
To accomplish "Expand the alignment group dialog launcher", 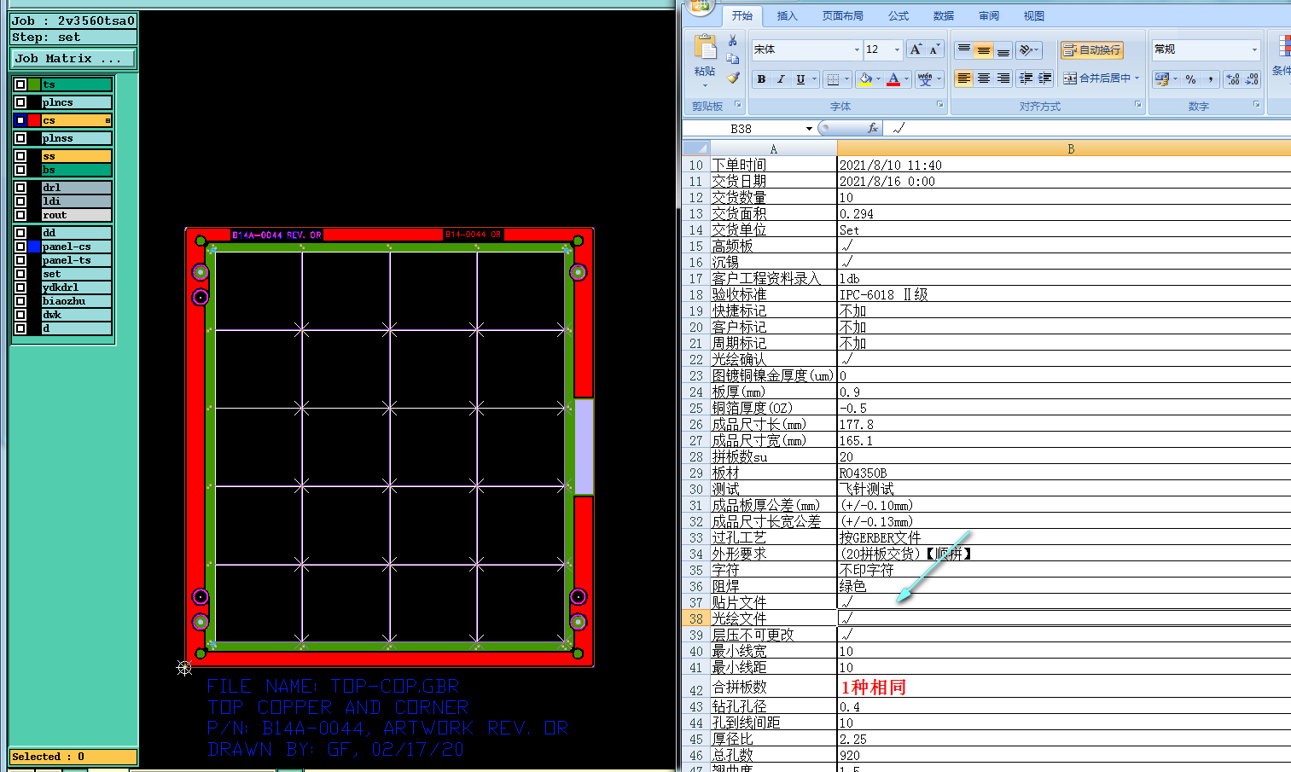I will [x=1138, y=105].
